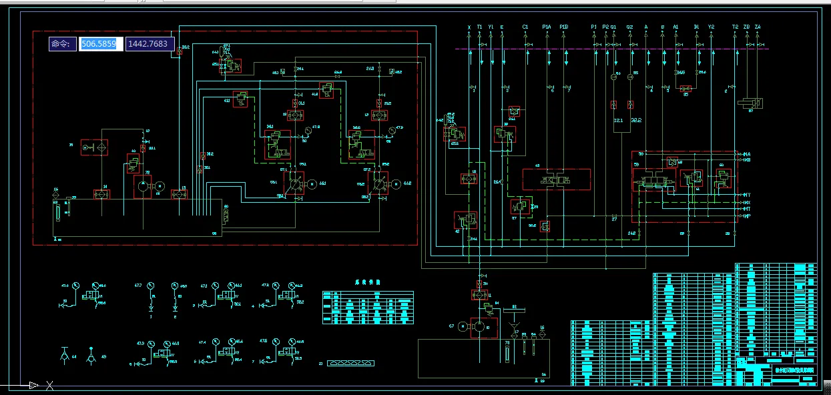Select the port label Y1
The image size is (831, 395).
491,27
